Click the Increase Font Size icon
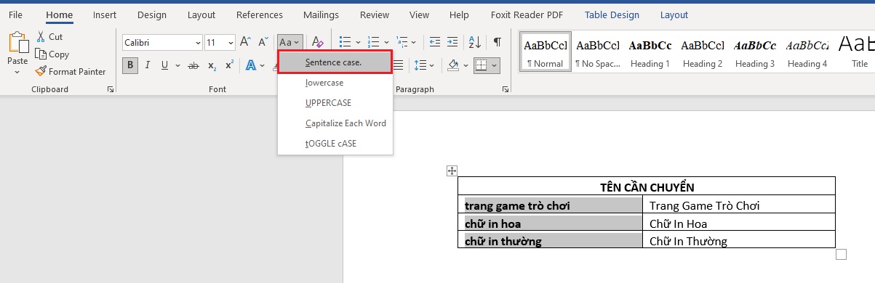 point(246,42)
